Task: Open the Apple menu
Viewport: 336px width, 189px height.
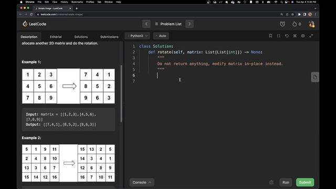Action: [21, 2]
